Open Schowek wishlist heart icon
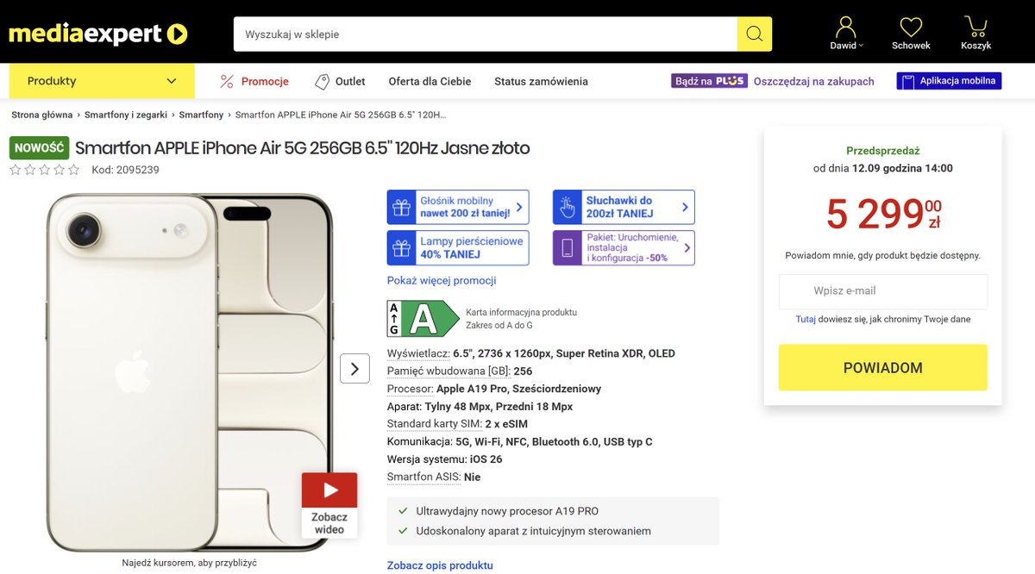Screen dimensions: 1035x574 coord(911,27)
